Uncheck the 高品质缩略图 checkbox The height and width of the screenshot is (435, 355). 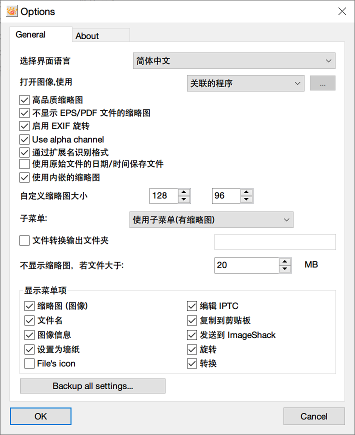point(24,100)
